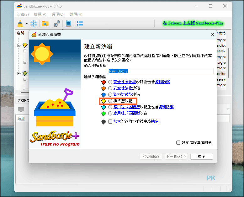Viewport: 244px width, 197px height.
Task: Collapse first child node under yellow sandbox
Action: (x=25, y=51)
